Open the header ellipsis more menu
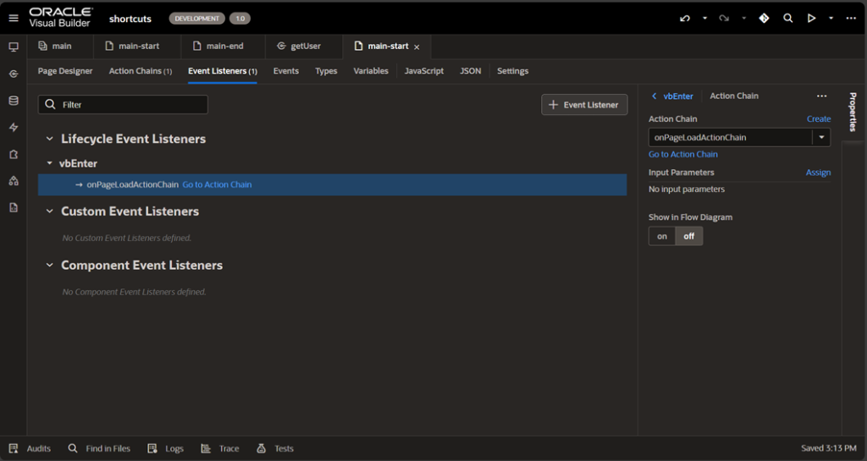Screen dimensions: 867x461 (x=851, y=19)
